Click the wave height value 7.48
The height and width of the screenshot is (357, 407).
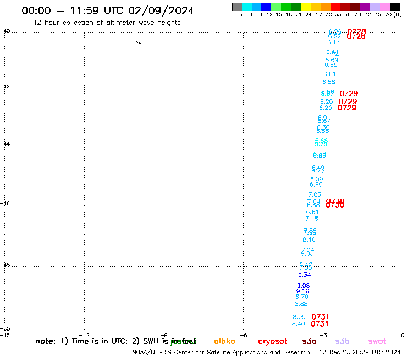312,219
